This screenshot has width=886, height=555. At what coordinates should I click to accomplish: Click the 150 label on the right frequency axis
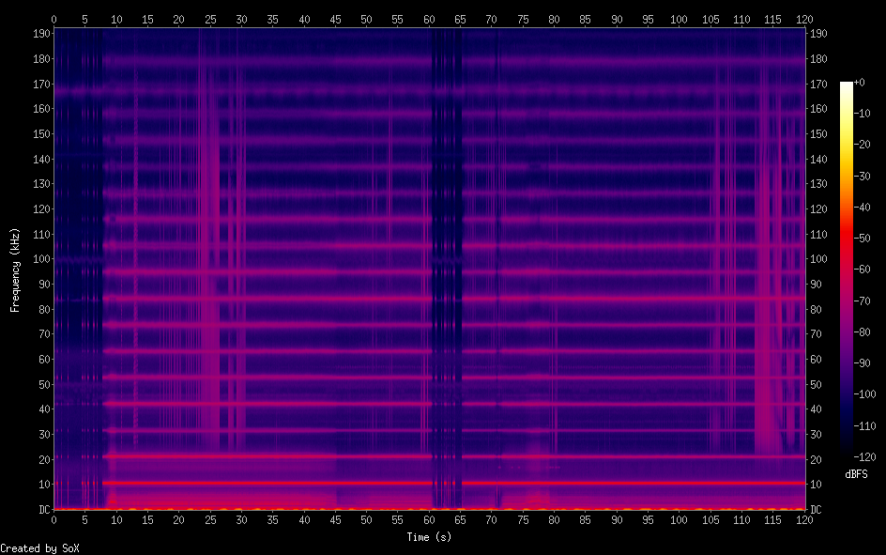pos(818,134)
